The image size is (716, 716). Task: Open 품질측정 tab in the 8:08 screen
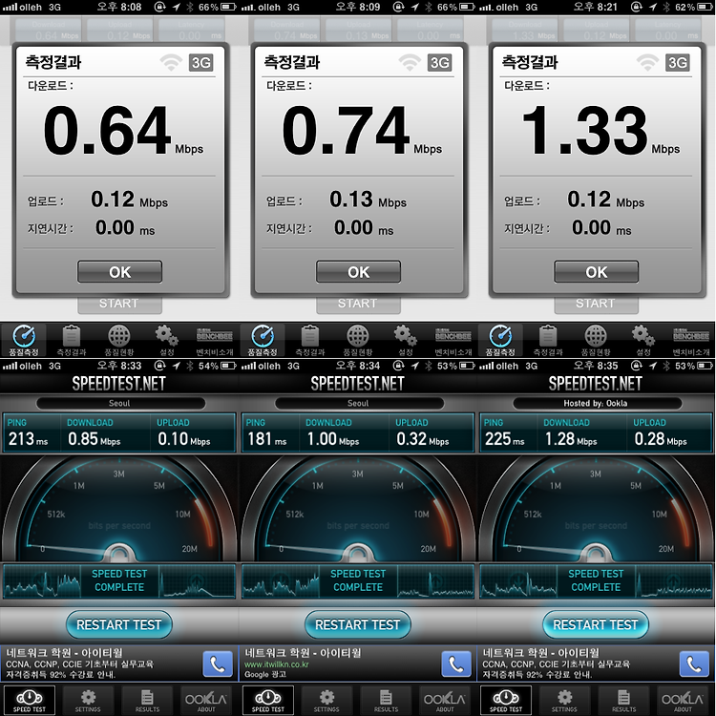24,340
